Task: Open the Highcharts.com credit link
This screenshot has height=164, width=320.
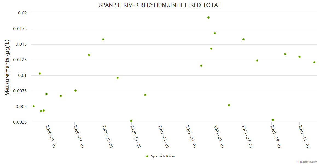Action: point(307,162)
